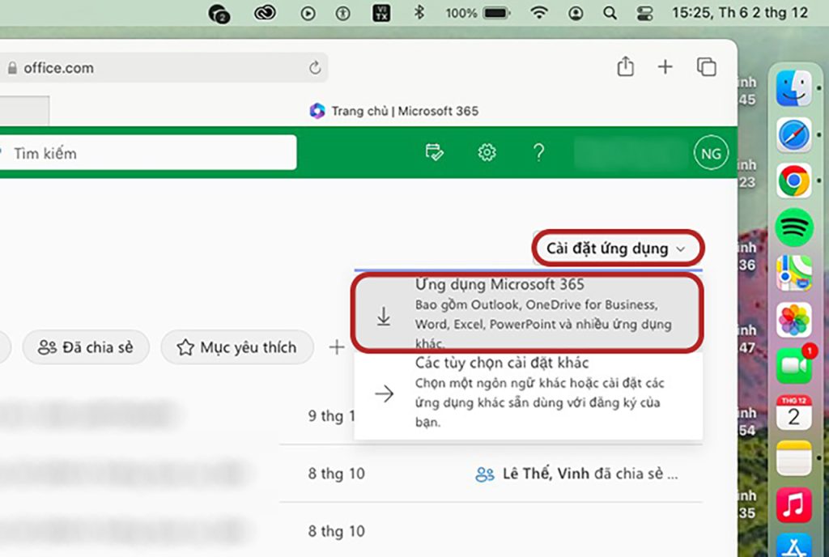Open macOS Control Center in menu bar

(645, 13)
